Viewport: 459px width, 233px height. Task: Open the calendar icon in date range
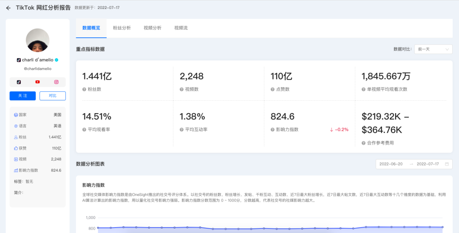click(x=447, y=164)
